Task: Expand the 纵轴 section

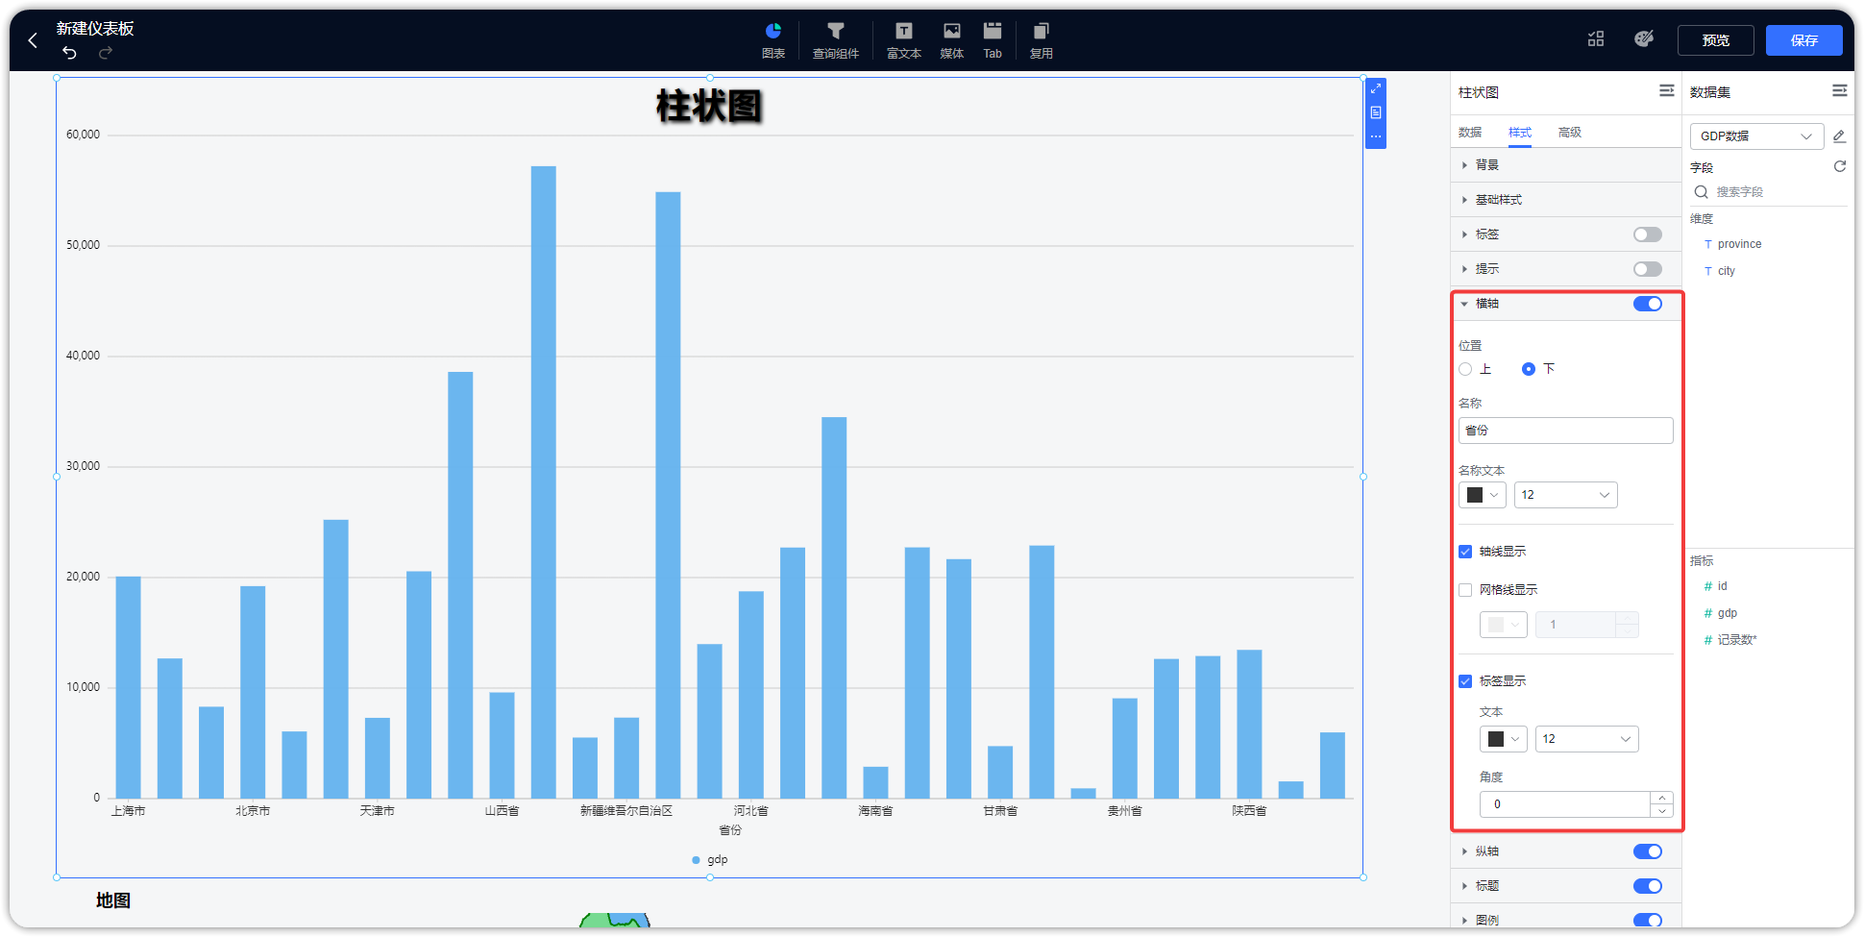Action: [x=1464, y=851]
